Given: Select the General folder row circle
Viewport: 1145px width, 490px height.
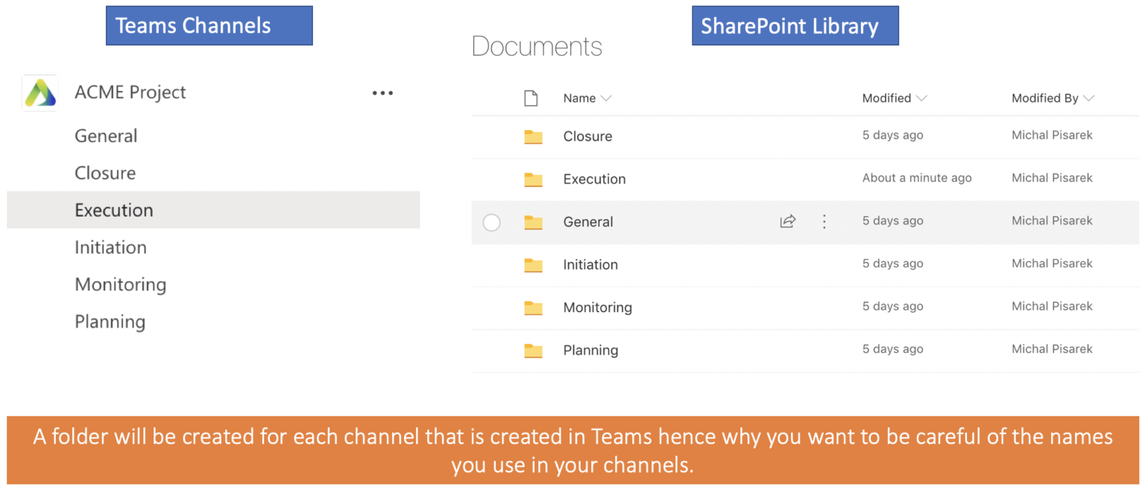Looking at the screenshot, I should (x=492, y=221).
